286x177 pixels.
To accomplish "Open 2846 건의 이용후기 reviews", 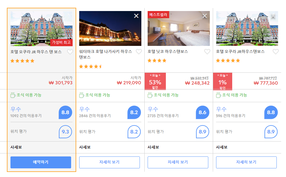I will pyautogui.click(x=95, y=116).
